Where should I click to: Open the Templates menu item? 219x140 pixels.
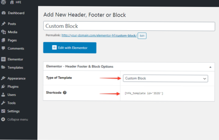[x=15, y=68]
